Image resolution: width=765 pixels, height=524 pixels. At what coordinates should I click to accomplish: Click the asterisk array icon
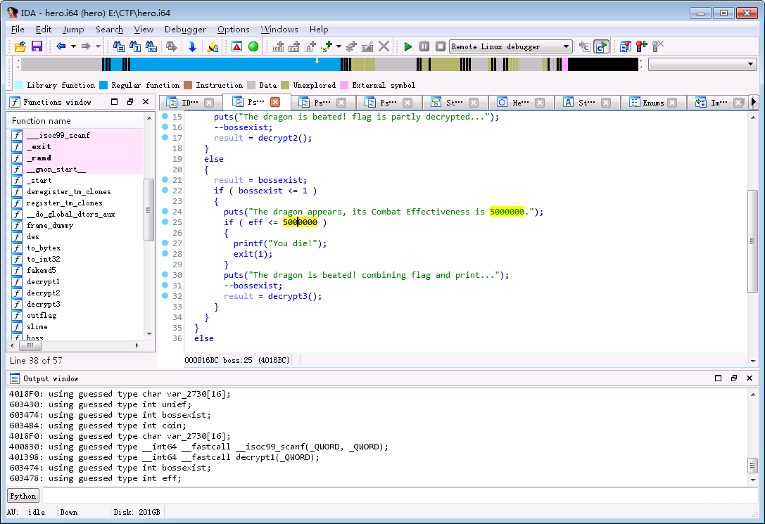(350, 46)
